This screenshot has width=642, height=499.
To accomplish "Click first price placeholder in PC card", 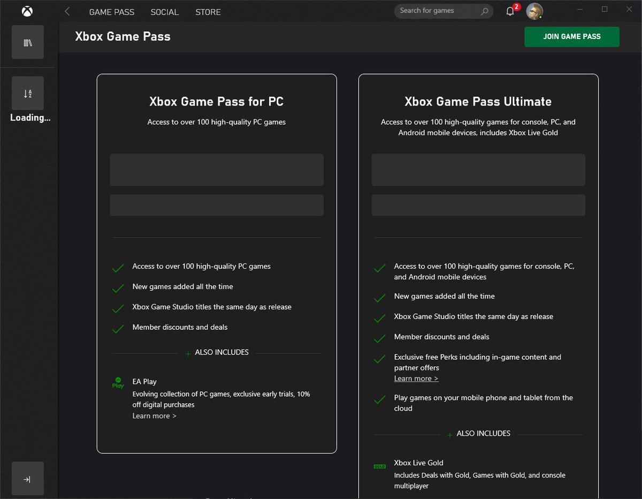I will pos(217,170).
